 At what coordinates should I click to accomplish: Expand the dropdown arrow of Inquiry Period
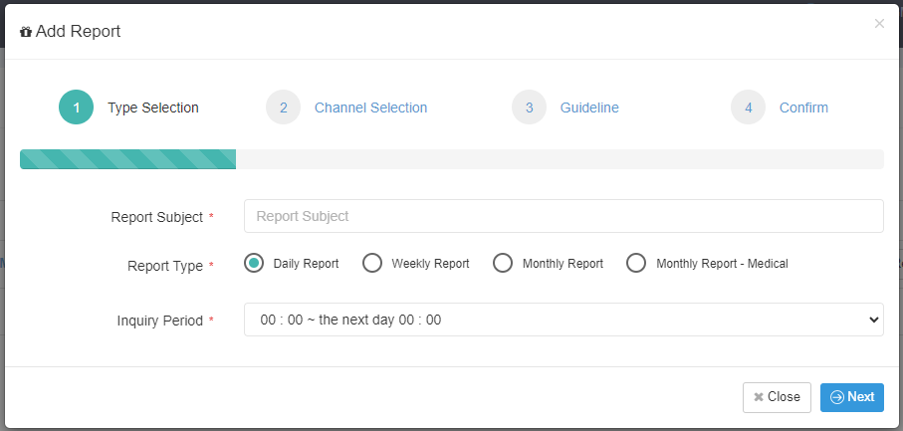point(873,320)
